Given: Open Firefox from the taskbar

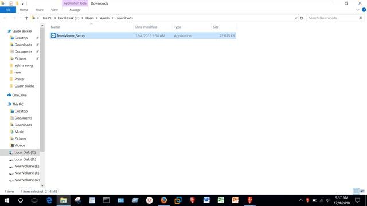Looking at the screenshot, I should pos(163,200).
